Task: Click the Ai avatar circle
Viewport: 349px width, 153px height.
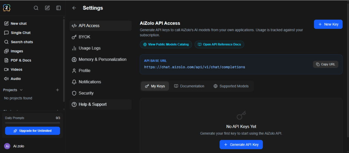Action: pos(7,146)
